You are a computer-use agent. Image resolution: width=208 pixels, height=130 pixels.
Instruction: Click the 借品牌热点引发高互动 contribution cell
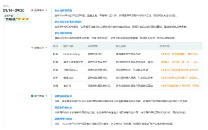coord(128,54)
